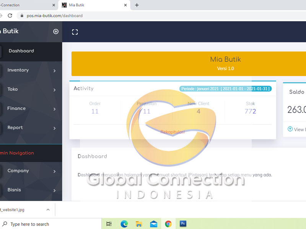This screenshot has width=306, height=229.
Task: Launch Photoshop from the taskbar
Action: 183,224
